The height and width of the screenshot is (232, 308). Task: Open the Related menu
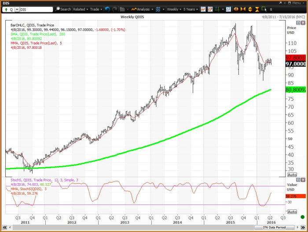81,9
